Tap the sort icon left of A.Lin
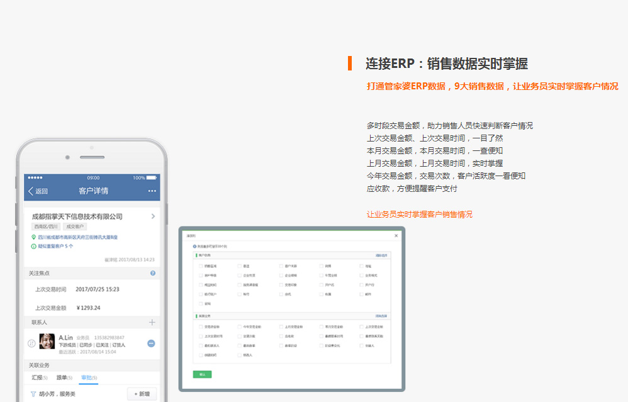 (31, 343)
